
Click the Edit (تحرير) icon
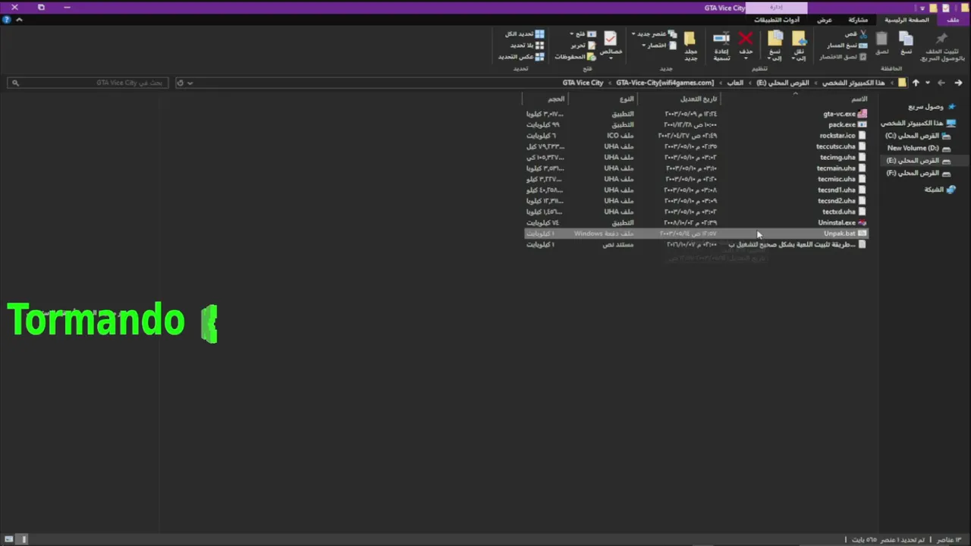coord(592,45)
